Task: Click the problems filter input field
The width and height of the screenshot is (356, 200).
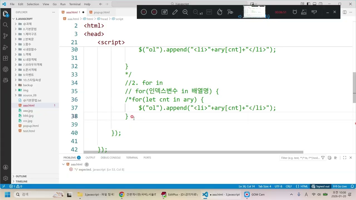Action: (x=300, y=158)
